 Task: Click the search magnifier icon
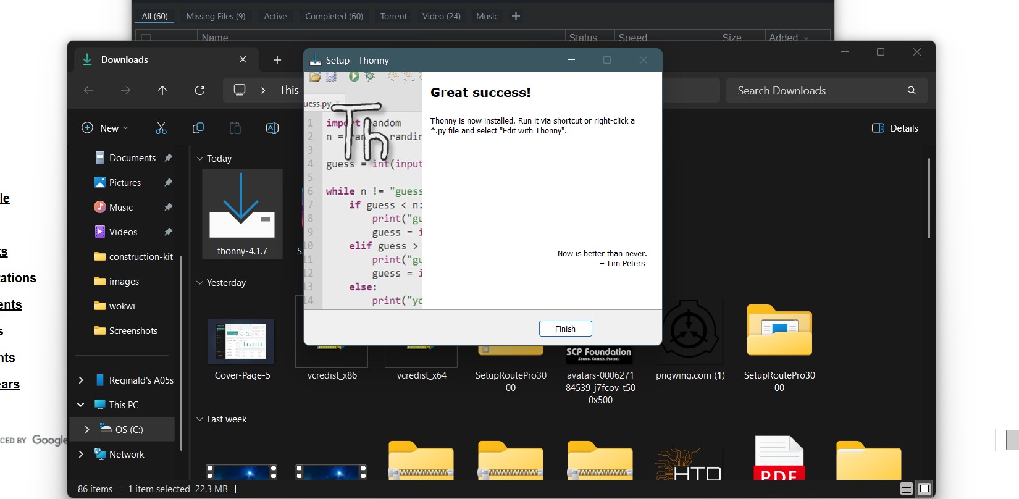coord(912,90)
